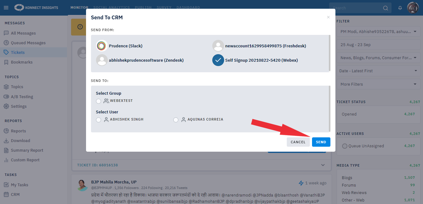
Task: Open My Tasks from the sidebar
Action: pyautogui.click(x=21, y=185)
